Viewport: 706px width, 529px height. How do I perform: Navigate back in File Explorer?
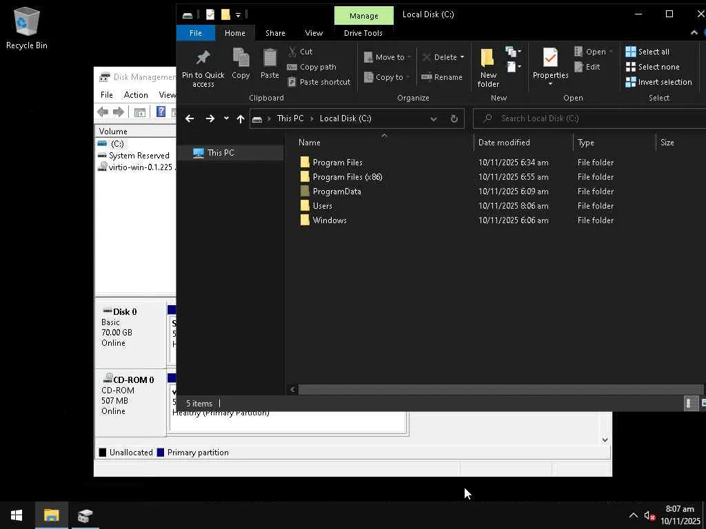[190, 118]
